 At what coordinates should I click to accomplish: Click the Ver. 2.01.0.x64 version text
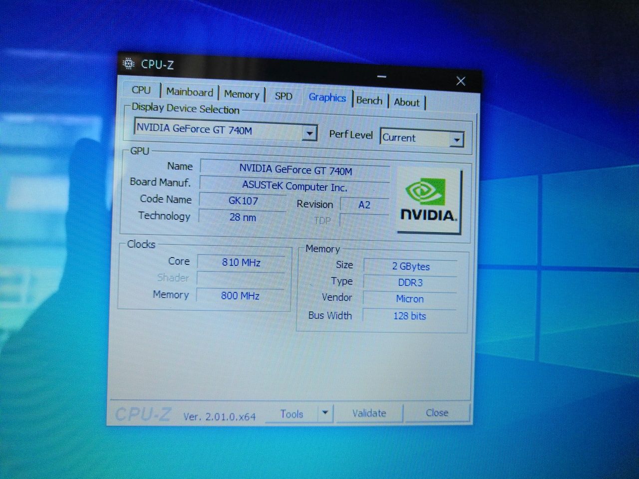pos(219,416)
